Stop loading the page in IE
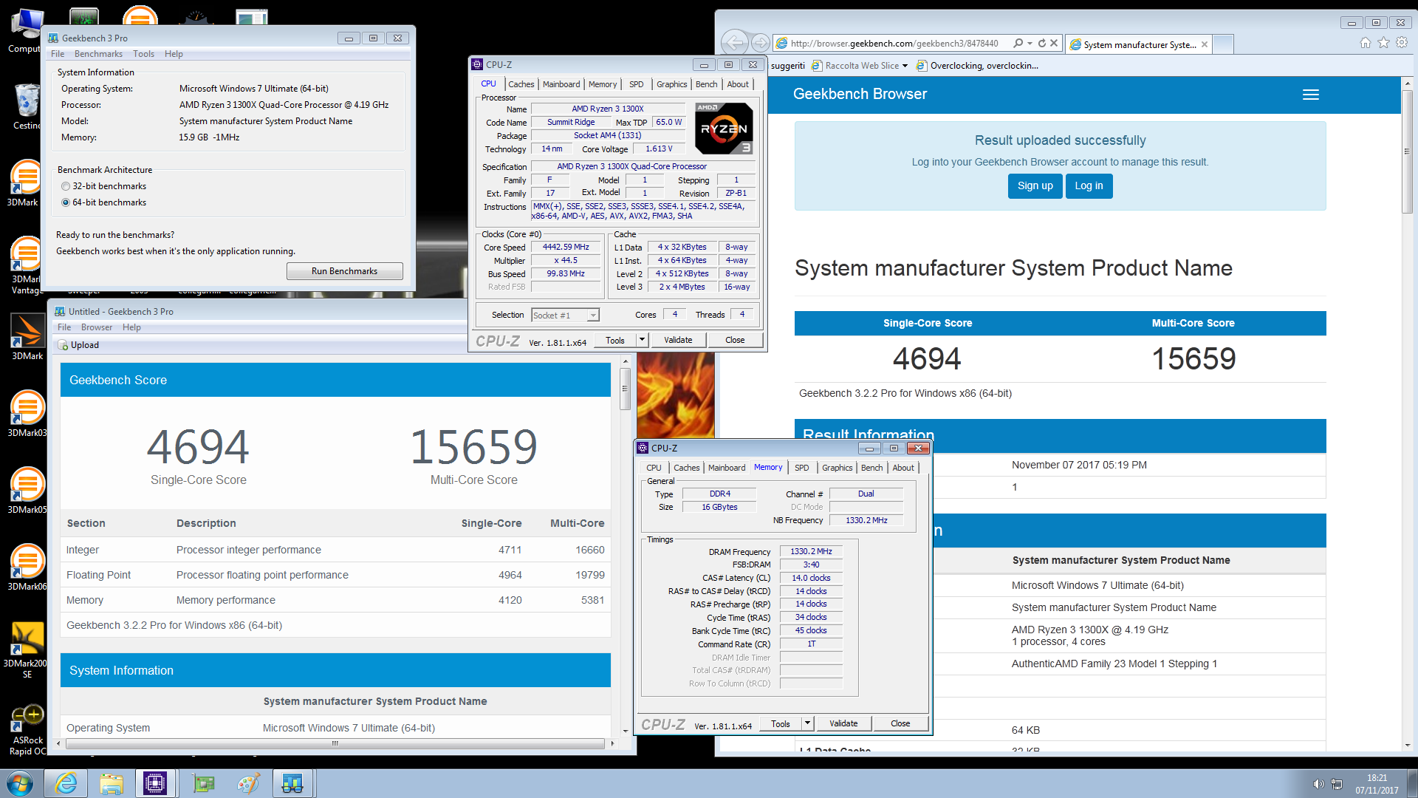Image resolution: width=1418 pixels, height=798 pixels. click(x=1054, y=44)
